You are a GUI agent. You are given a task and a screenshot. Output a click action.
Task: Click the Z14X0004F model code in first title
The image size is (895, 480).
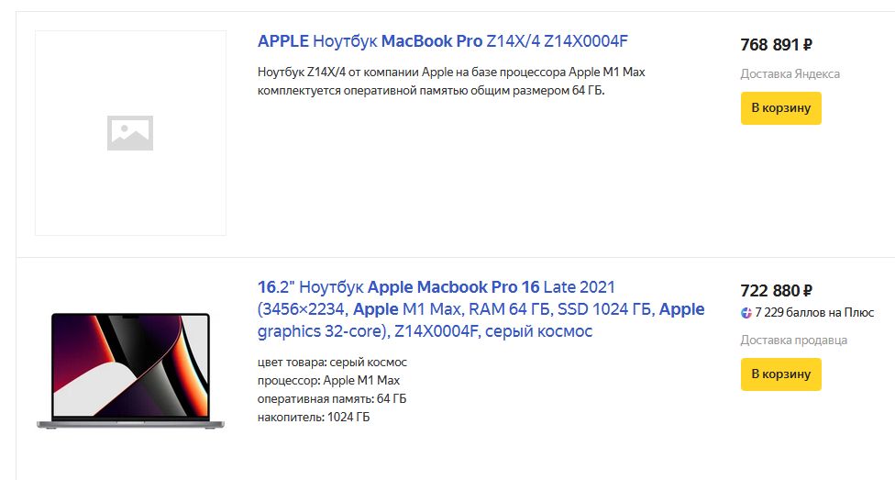pyautogui.click(x=585, y=41)
